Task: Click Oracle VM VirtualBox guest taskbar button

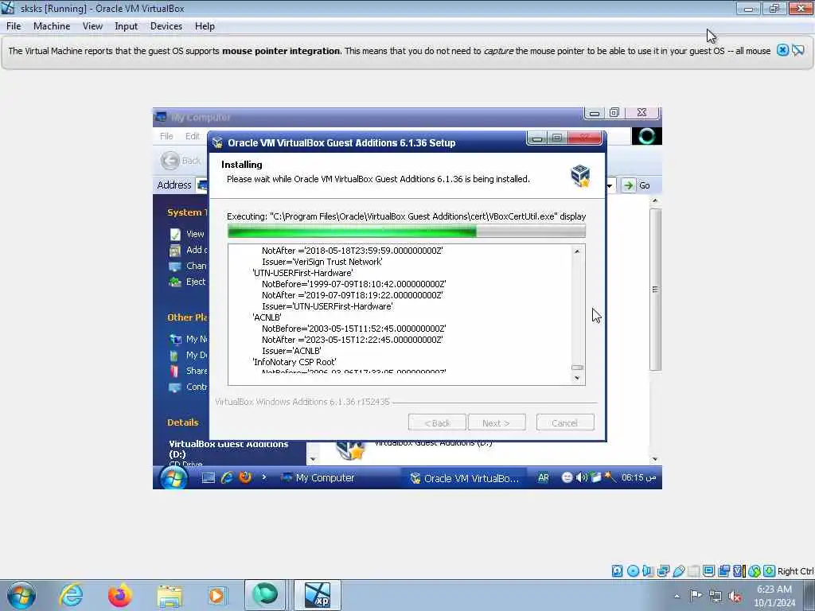Action: [x=464, y=478]
